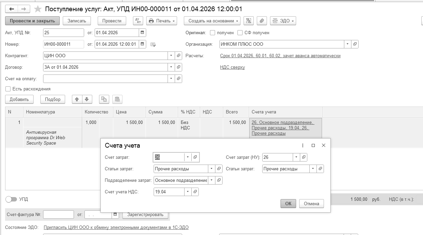Show Дт/Кт postings icon
Viewport: 423px width, 235px height.
(x=138, y=21)
